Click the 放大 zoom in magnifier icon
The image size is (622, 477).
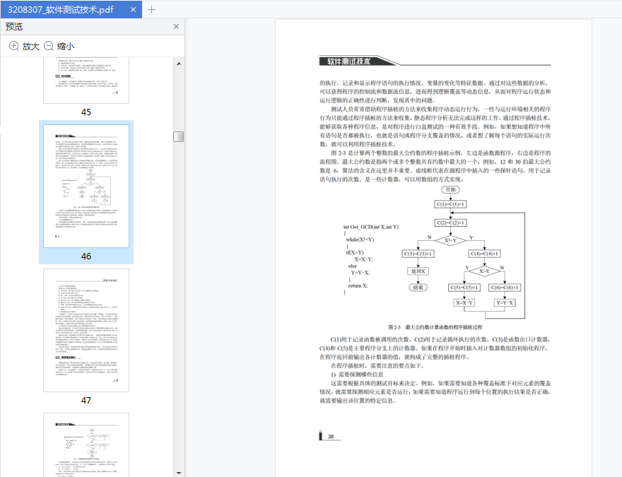click(x=14, y=46)
